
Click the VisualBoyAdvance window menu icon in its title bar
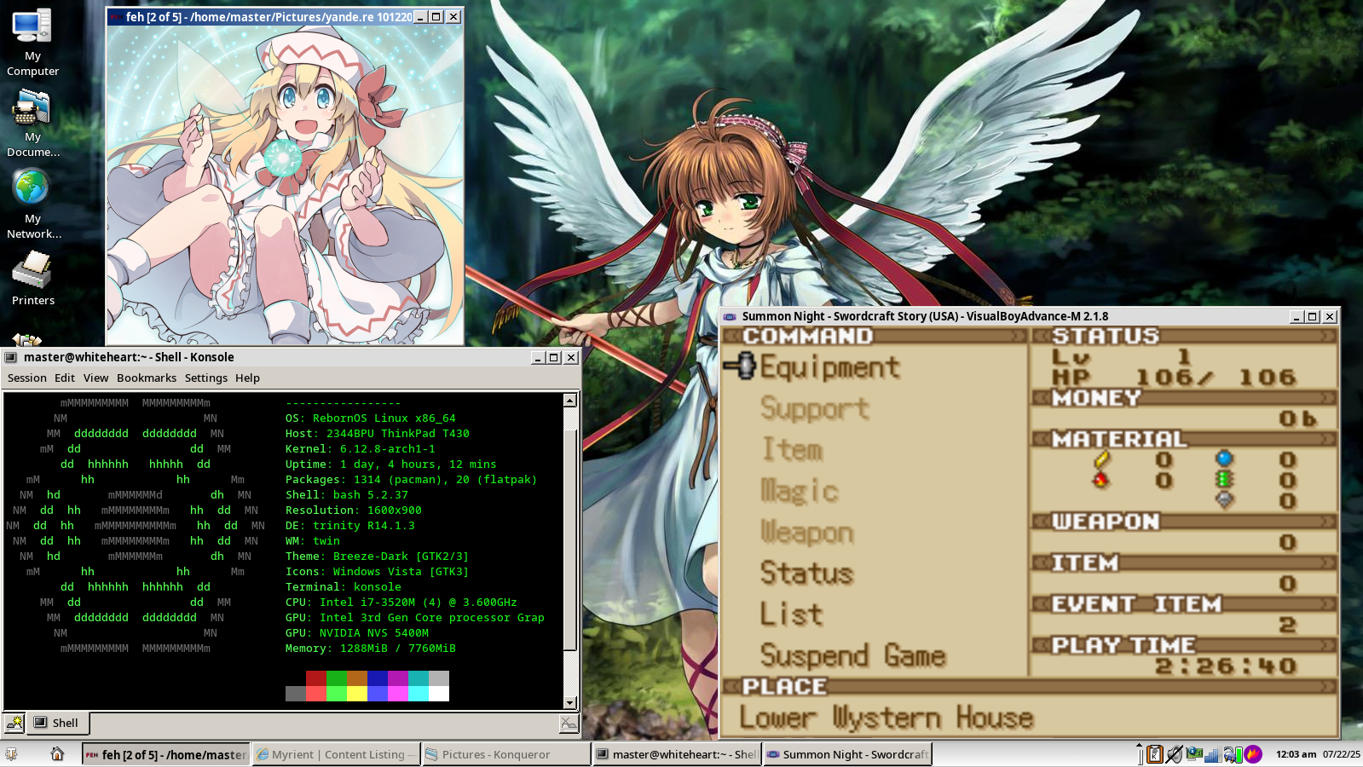tap(730, 316)
